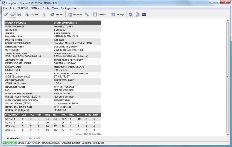Click the Standard Monolithic 78-ball FBGA value
232x147 pixels.
coord(73,43)
